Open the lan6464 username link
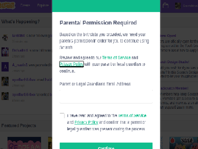The width and height of the screenshot is (198, 149). [x=18, y=36]
